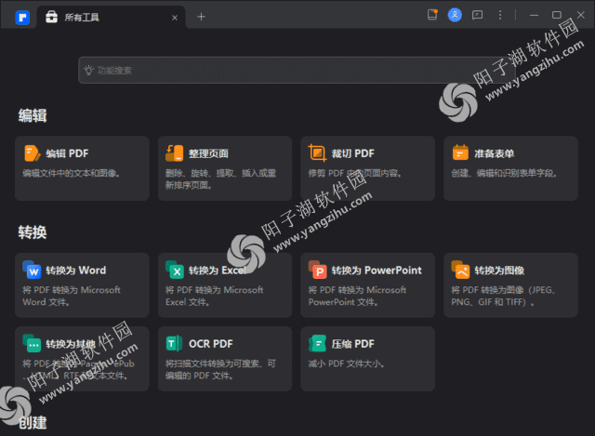Click the 准备表单 form icon
Screen dimensions: 595x436
460,152
